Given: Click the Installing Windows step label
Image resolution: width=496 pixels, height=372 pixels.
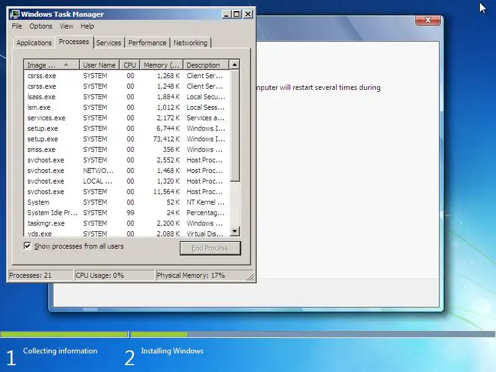Looking at the screenshot, I should point(172,351).
